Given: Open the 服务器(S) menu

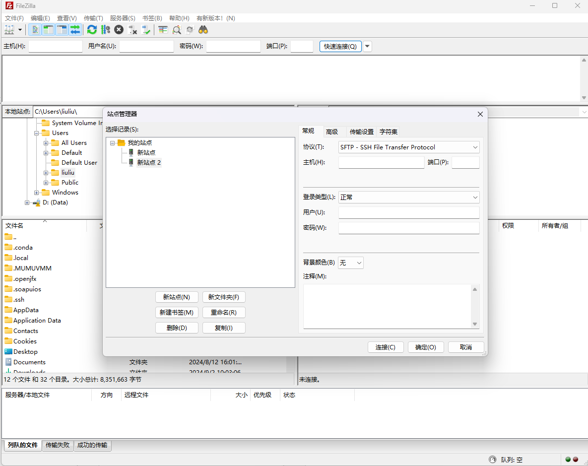Looking at the screenshot, I should (x=122, y=18).
